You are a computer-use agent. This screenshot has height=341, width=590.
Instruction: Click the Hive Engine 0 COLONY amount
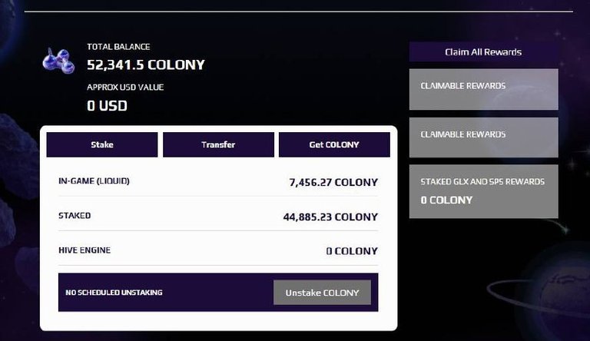(352, 251)
